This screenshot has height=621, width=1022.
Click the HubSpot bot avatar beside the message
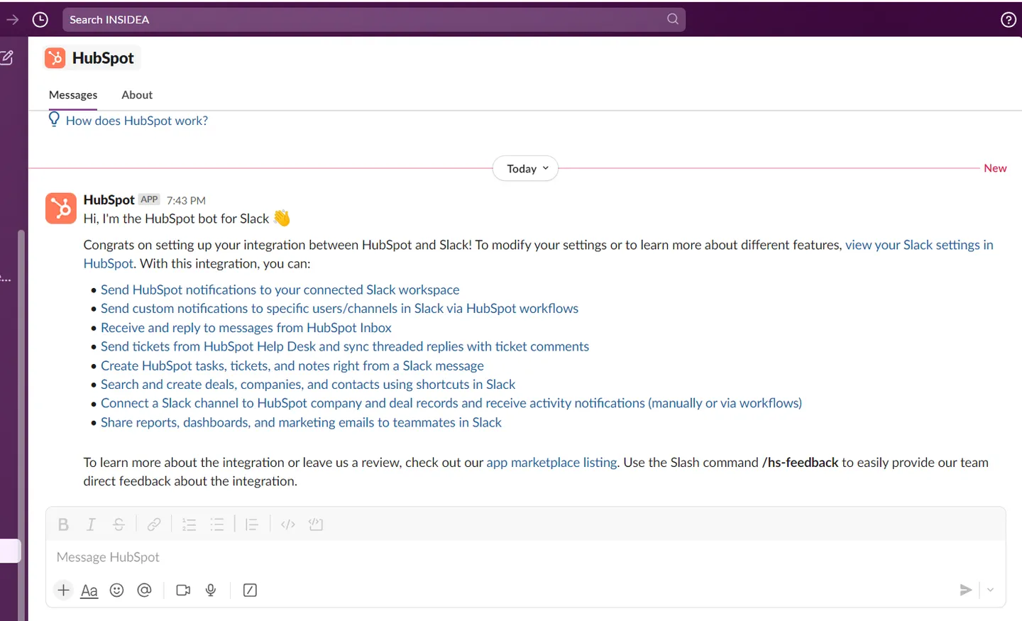(61, 208)
